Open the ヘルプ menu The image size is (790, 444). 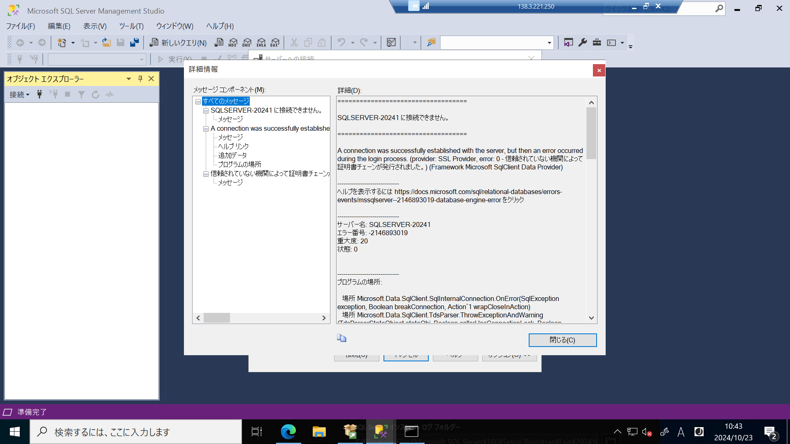(219, 26)
